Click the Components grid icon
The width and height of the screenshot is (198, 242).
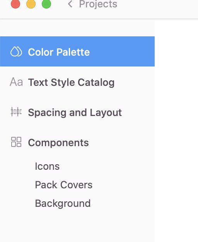(16, 142)
